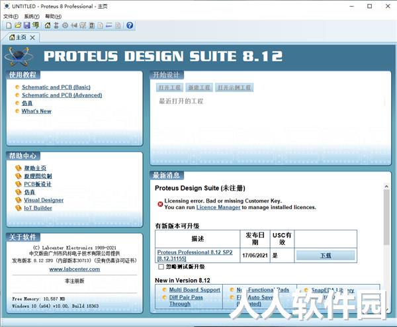Click 未注册版 text in 关于软件
The width and height of the screenshot is (397, 327).
(74, 281)
